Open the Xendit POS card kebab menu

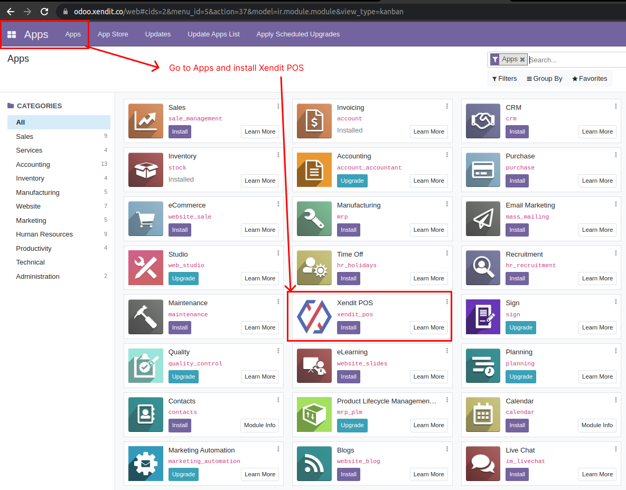point(447,301)
